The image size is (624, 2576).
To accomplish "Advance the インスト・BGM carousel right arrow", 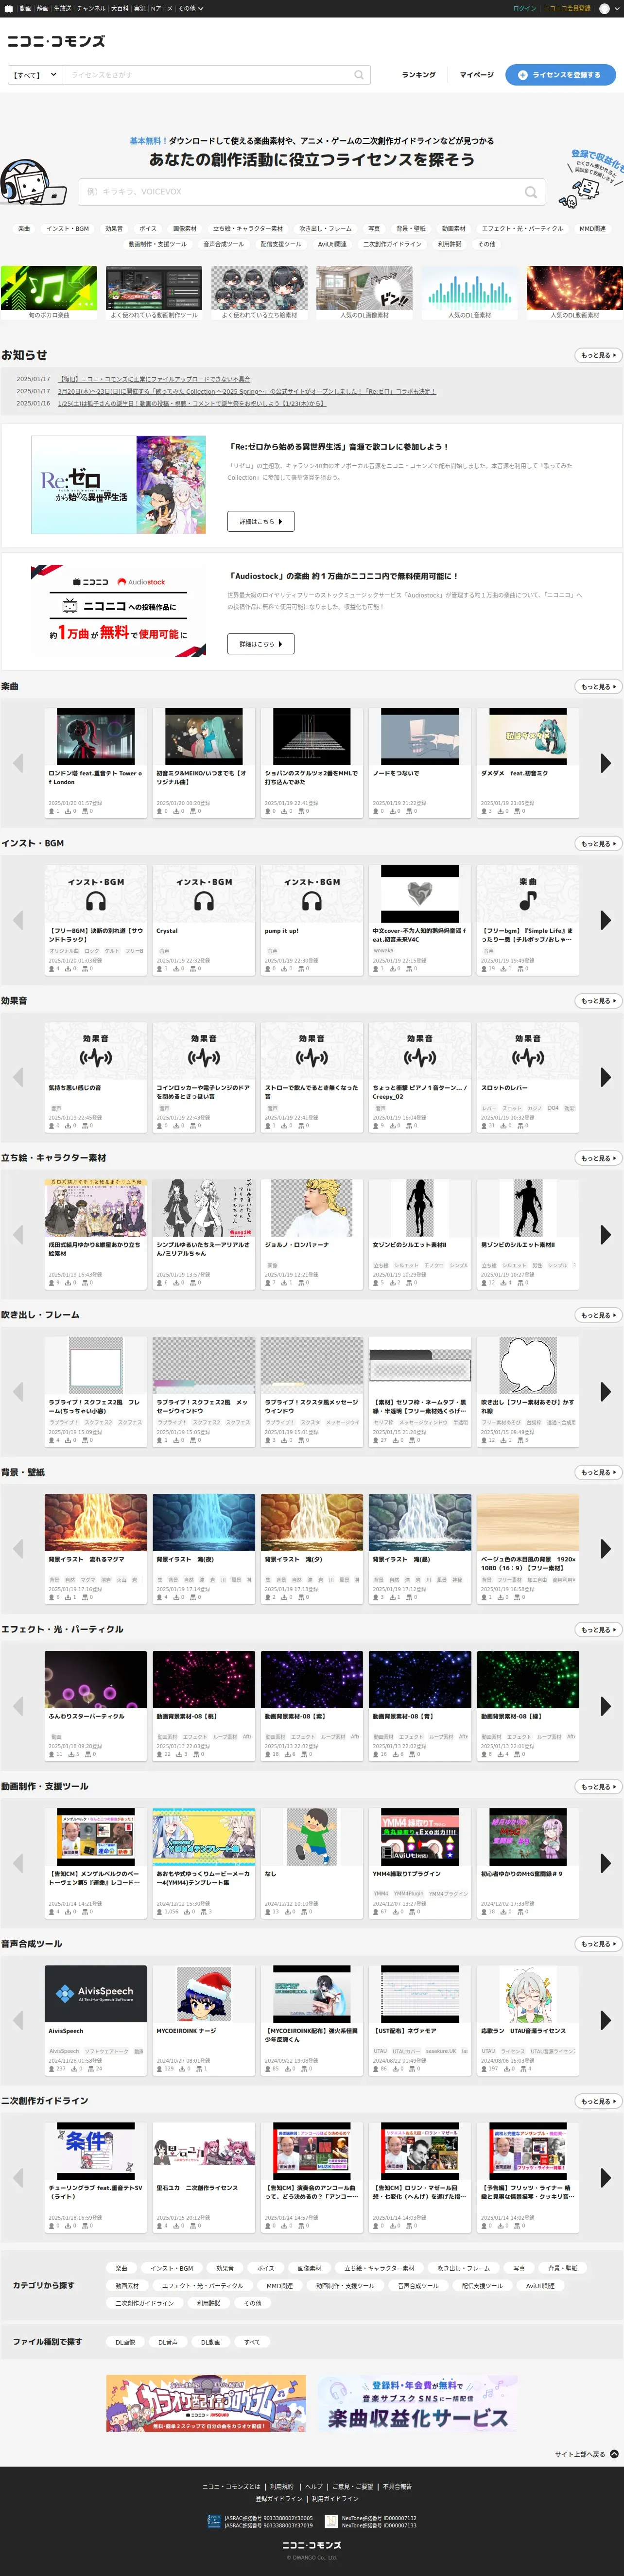I will click(605, 920).
